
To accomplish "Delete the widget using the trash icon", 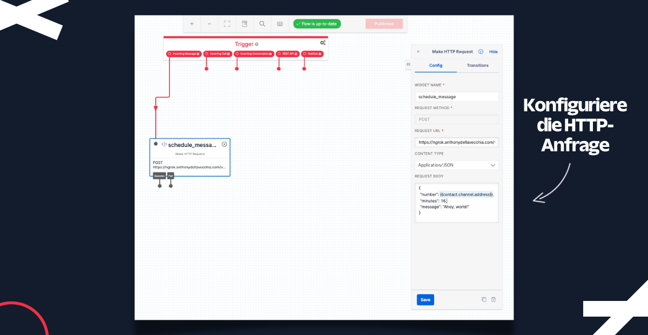I will coord(494,299).
